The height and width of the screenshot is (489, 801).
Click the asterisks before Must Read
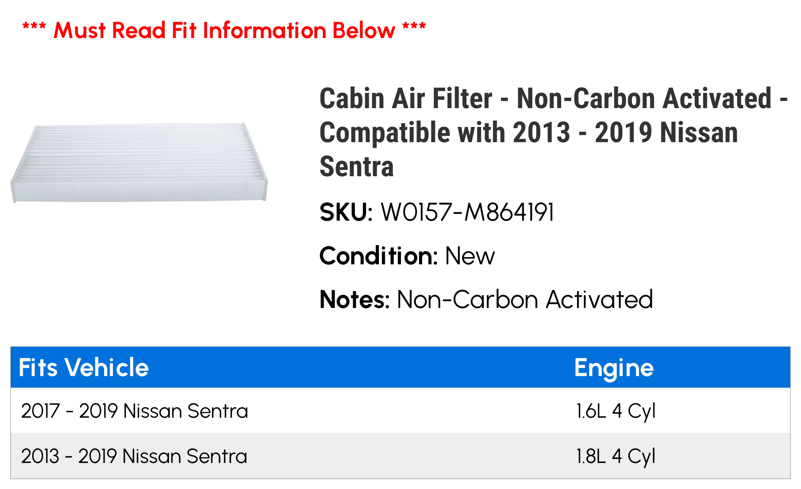(x=34, y=27)
